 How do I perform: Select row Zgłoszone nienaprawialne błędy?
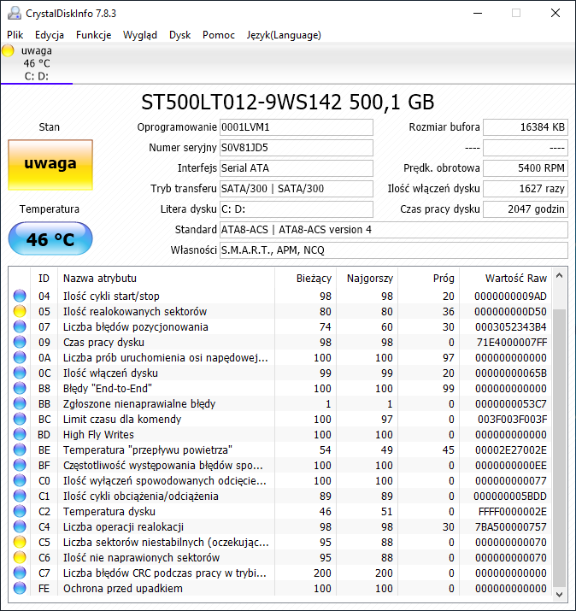[x=279, y=403]
